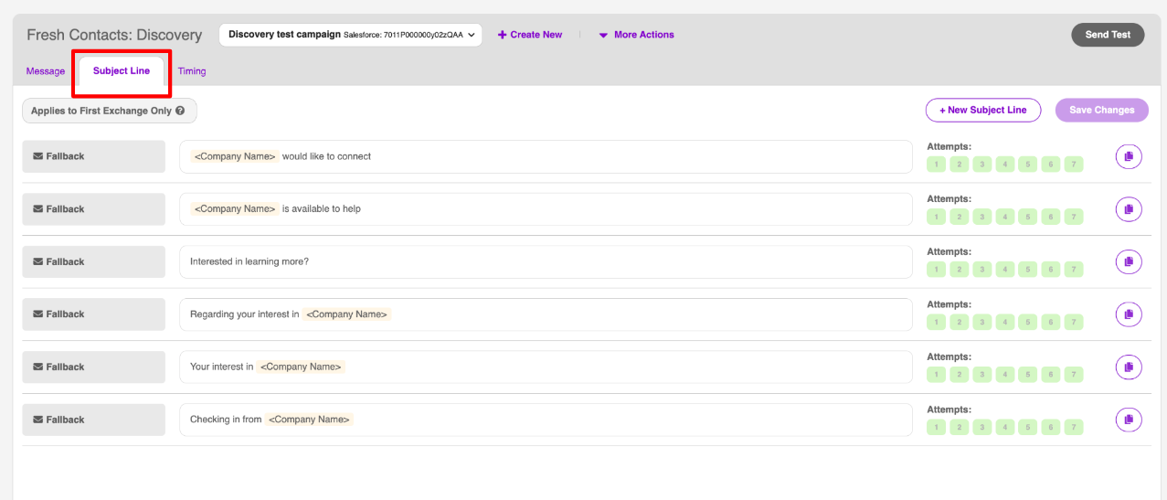Click the Send Test button
Image resolution: width=1167 pixels, height=500 pixels.
point(1108,35)
